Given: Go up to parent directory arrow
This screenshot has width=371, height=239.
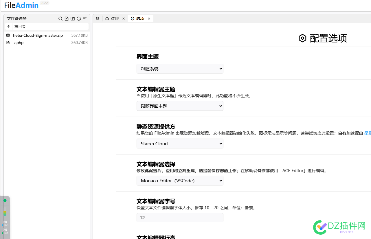Looking at the screenshot, I should coord(9,26).
